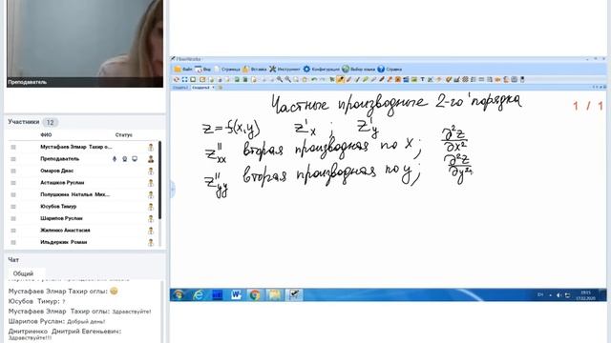
Task: Click the Статус column header
Action: point(123,135)
